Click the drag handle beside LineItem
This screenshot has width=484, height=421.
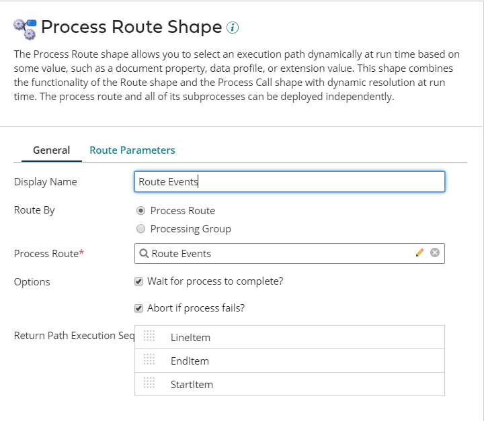(149, 336)
